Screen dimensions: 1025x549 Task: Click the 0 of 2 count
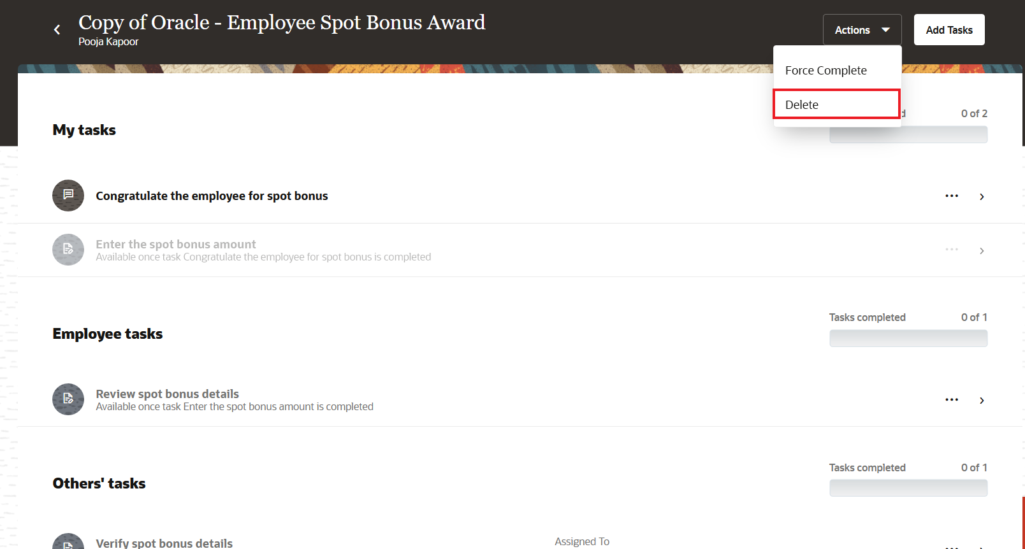974,113
